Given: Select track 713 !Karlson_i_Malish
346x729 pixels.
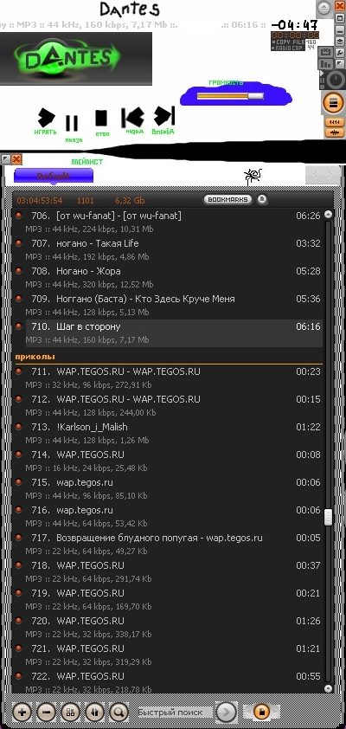Looking at the screenshot, I should [168, 433].
